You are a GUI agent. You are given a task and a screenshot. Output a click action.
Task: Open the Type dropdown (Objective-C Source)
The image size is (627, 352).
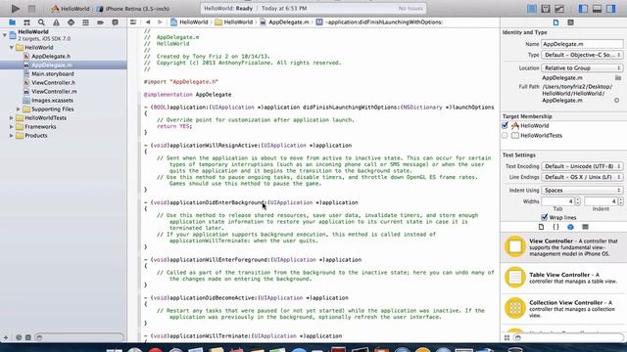[x=582, y=55]
